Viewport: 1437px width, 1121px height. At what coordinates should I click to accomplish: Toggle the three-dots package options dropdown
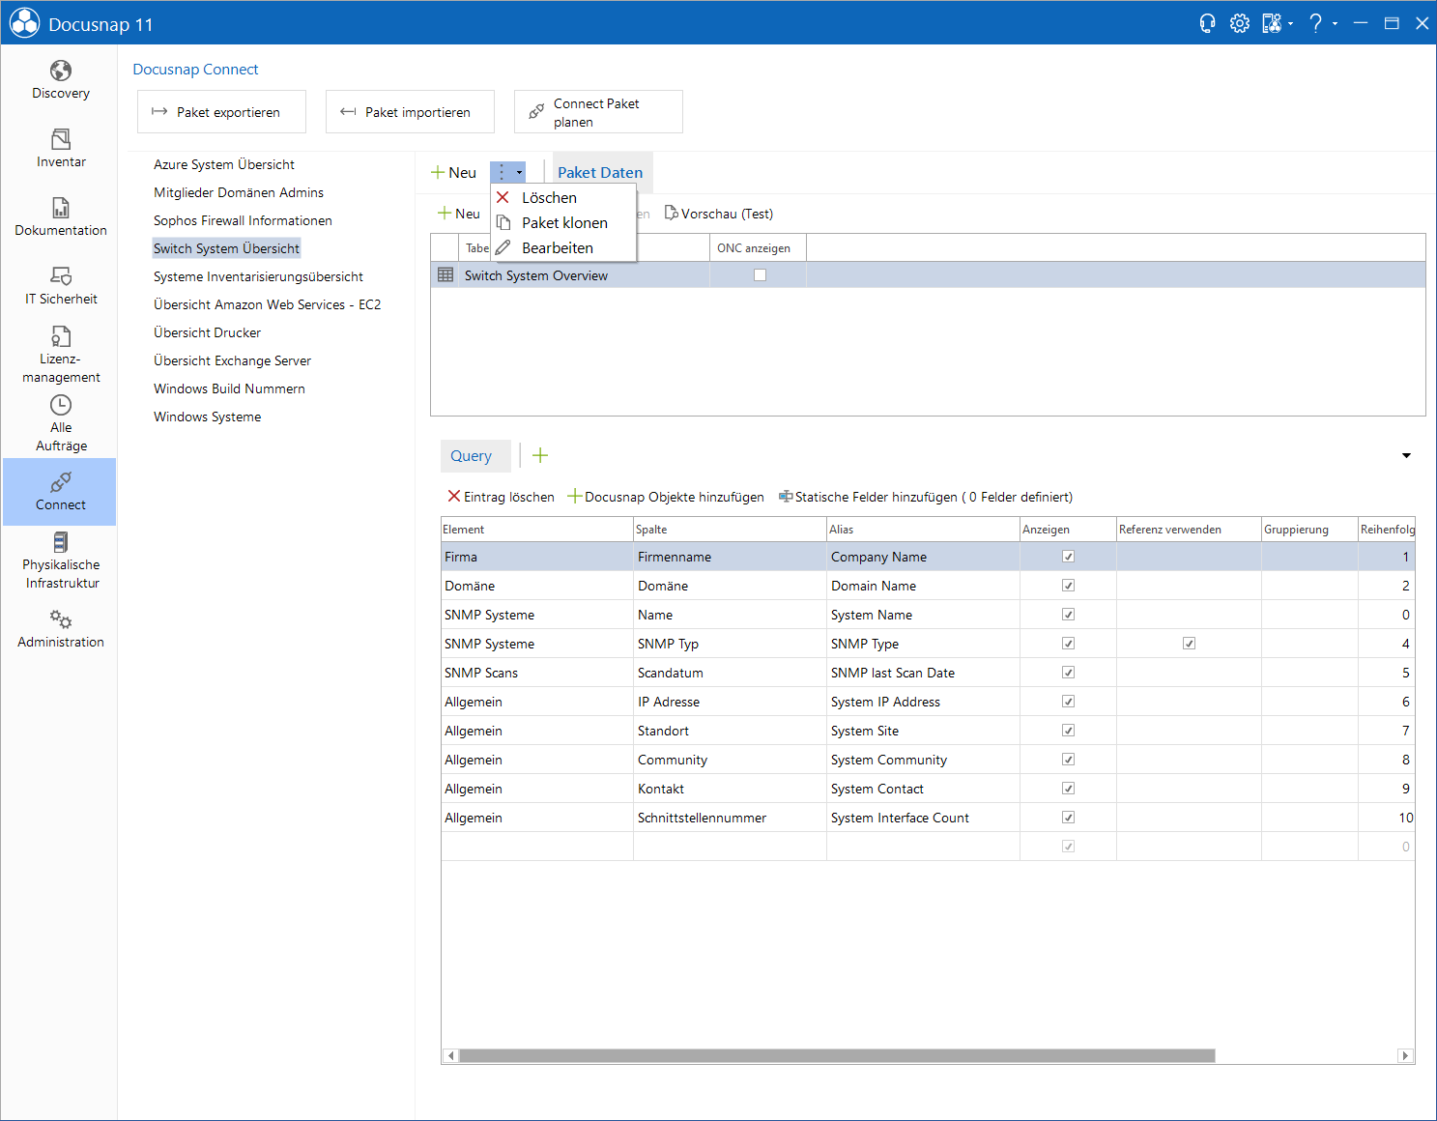coord(508,172)
